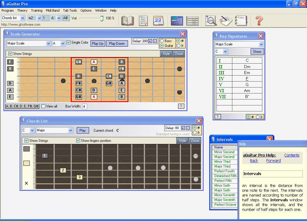The width and height of the screenshot is (307, 221).
Task: Toggle Show fingers position checkbox
Action: 78,141
